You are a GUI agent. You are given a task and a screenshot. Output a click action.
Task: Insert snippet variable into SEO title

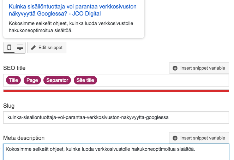coord(199,68)
